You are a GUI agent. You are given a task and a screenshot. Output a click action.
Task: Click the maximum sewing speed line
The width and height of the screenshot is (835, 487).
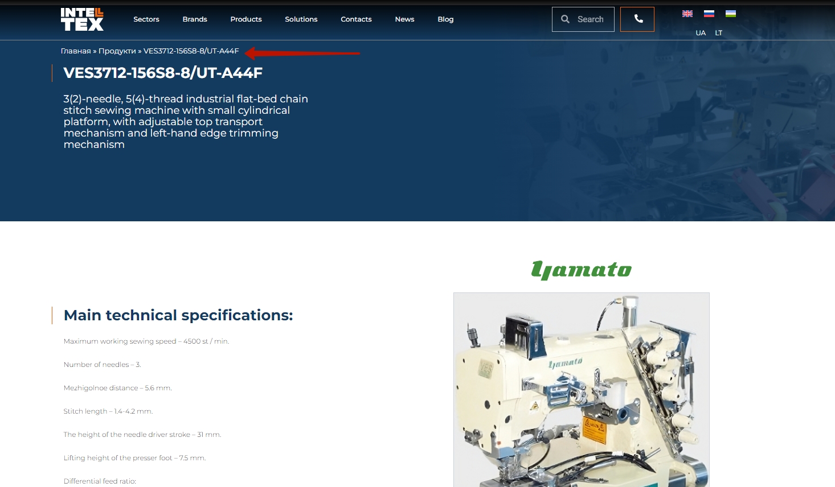click(146, 341)
